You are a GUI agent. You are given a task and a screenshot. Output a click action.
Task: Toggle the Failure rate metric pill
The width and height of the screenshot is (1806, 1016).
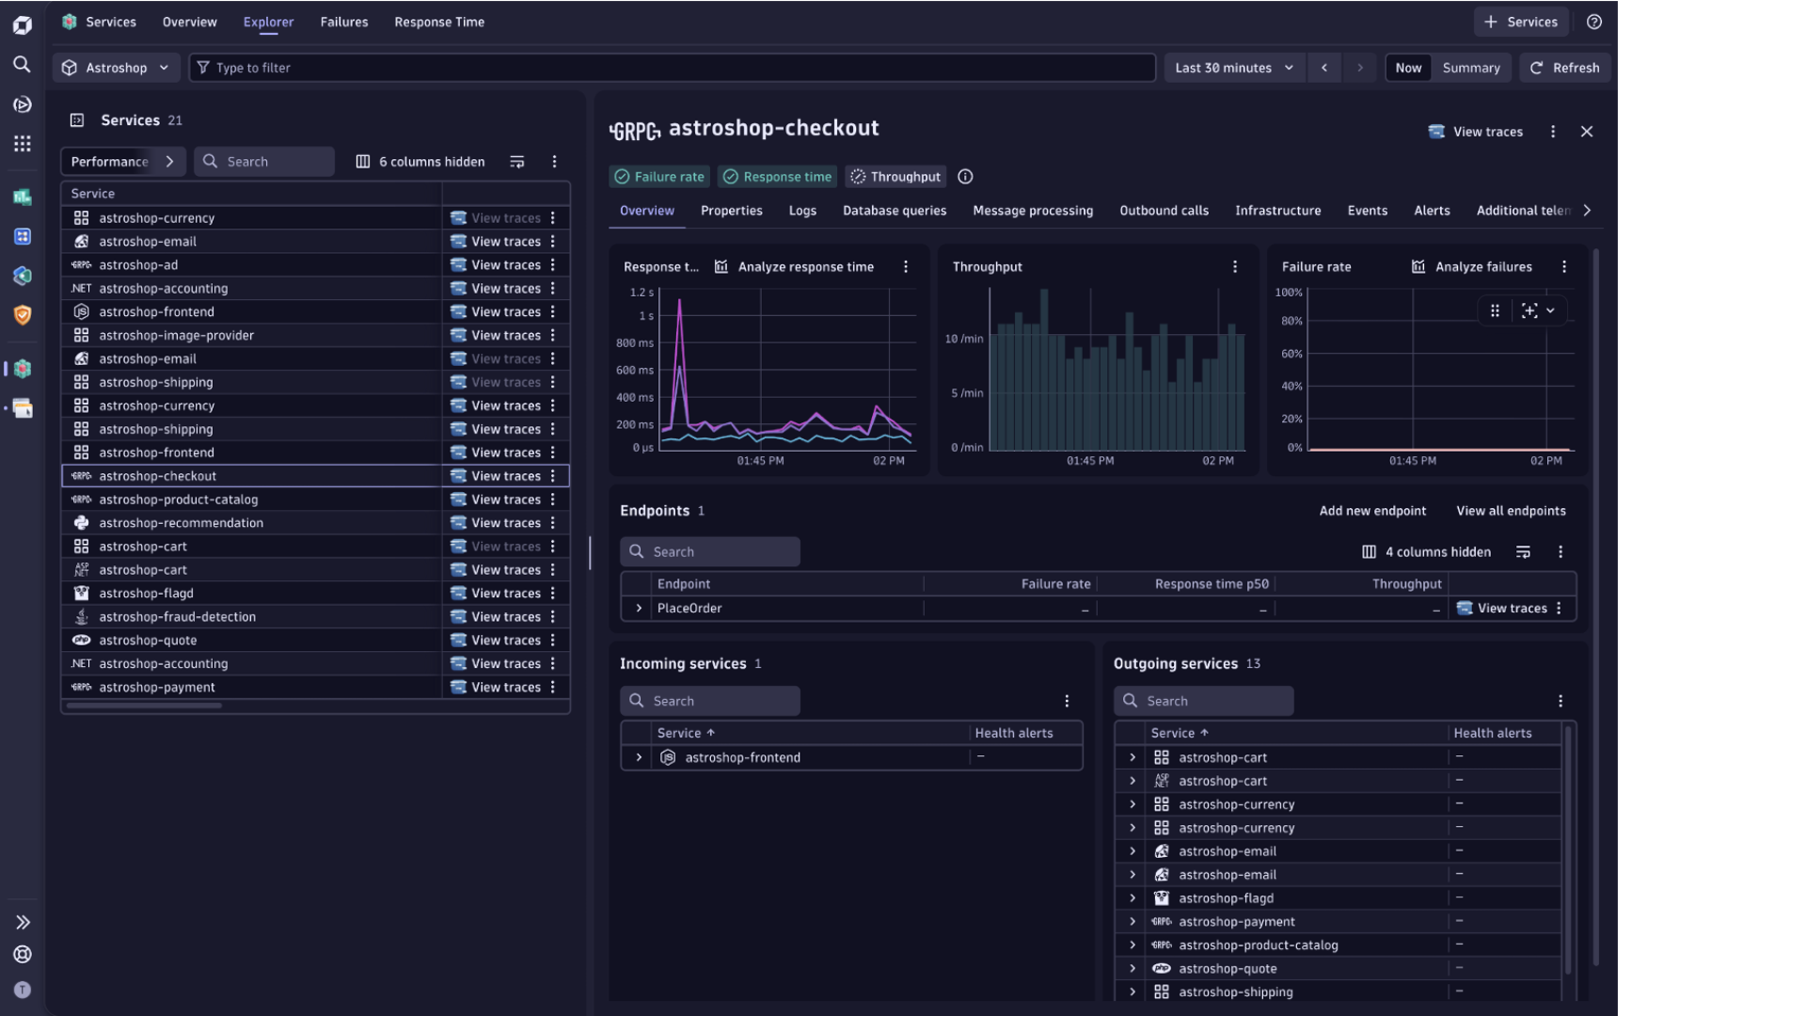pyautogui.click(x=658, y=176)
